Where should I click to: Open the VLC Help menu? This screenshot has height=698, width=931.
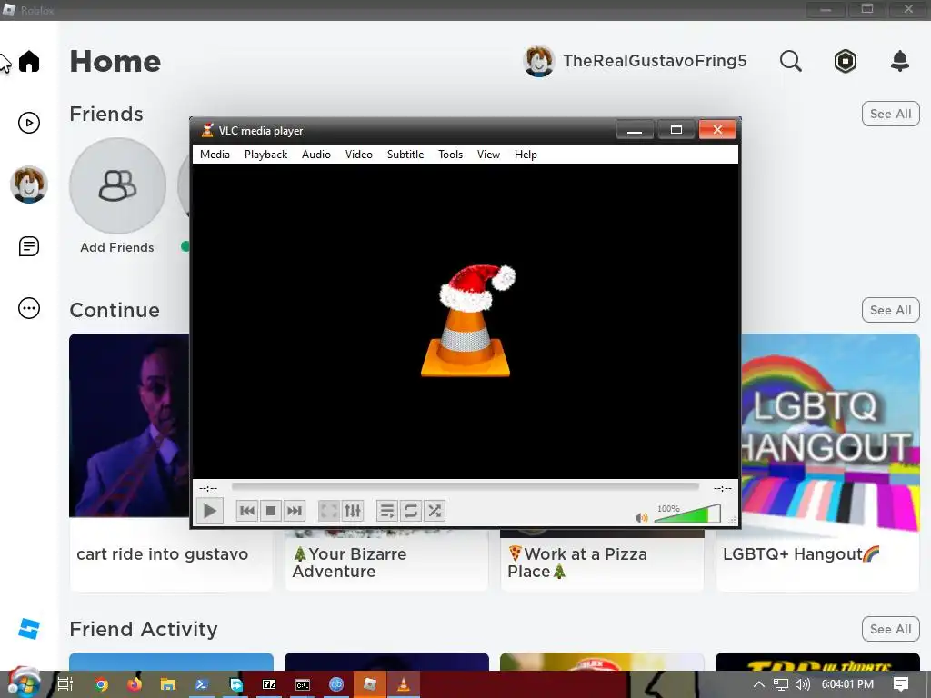[526, 155]
